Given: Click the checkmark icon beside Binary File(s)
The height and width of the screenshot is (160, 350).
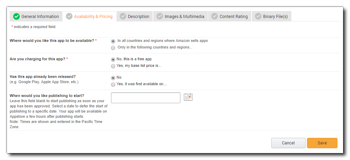Looking at the screenshot, I should (x=258, y=16).
